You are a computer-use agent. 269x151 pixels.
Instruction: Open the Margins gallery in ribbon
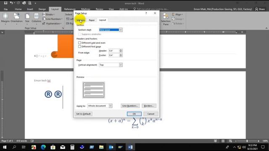5,19
